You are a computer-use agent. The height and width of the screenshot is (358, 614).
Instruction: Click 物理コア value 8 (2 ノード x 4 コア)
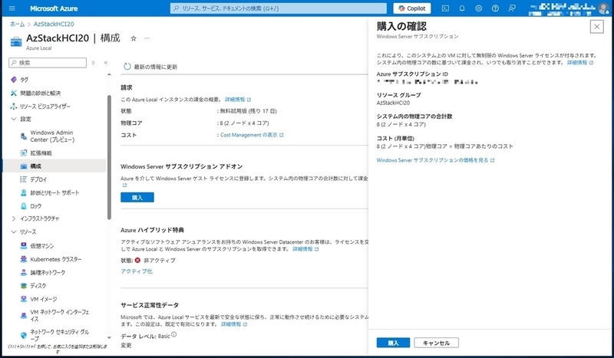(x=244, y=123)
